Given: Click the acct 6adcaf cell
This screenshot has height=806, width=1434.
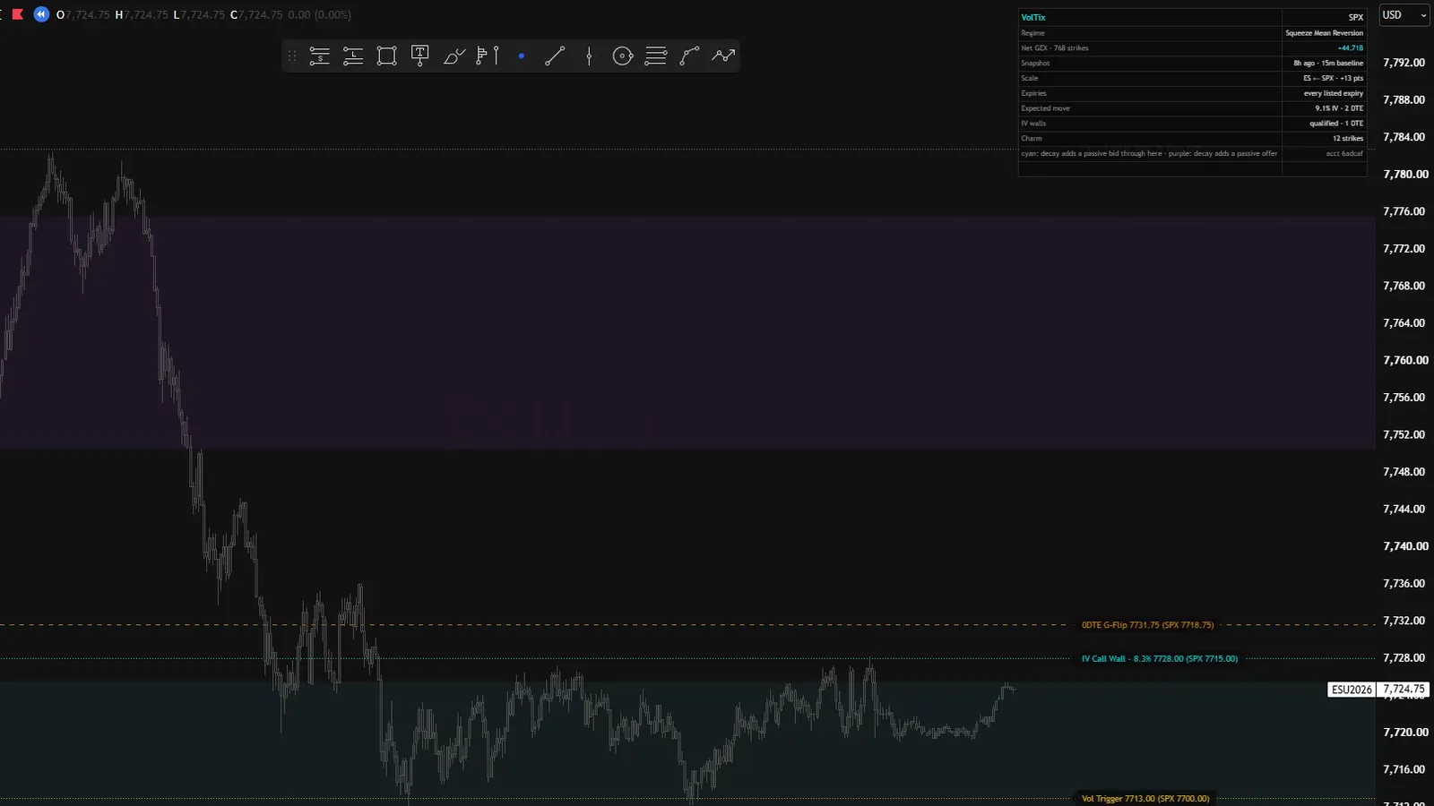Looking at the screenshot, I should 1344,154.
